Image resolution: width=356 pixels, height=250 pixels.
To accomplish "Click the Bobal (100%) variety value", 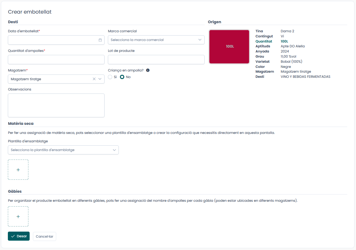I will pos(291,62).
